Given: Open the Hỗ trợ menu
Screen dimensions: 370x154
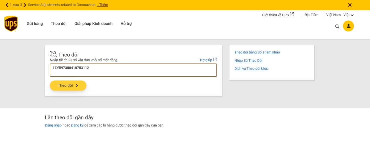Looking at the screenshot, I should click(126, 23).
